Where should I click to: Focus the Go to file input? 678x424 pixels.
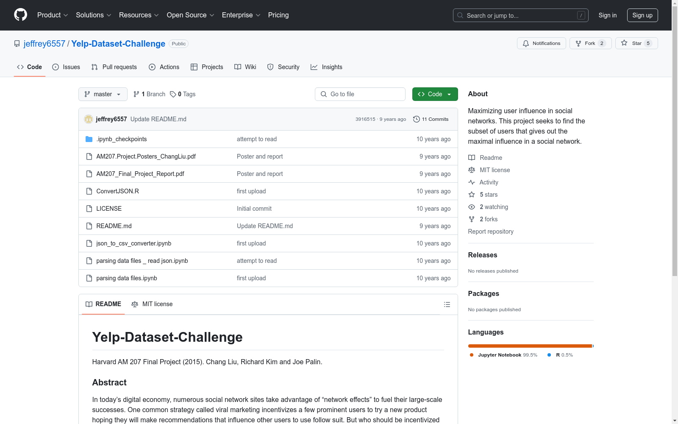click(360, 94)
